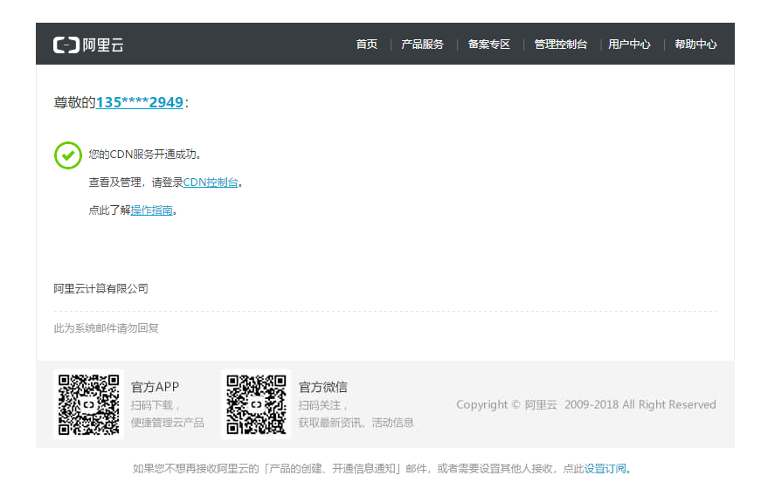Go to 产品服务 in the header
This screenshot has width=761, height=496.
click(x=422, y=45)
